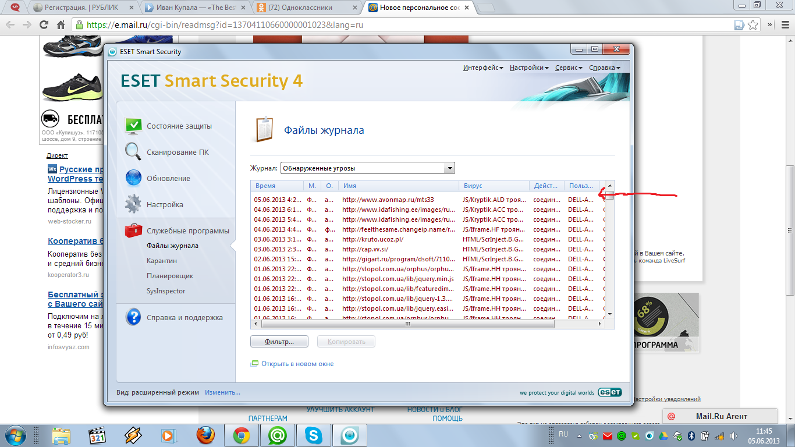Click the ESET logo icon in title bar

[x=112, y=51]
